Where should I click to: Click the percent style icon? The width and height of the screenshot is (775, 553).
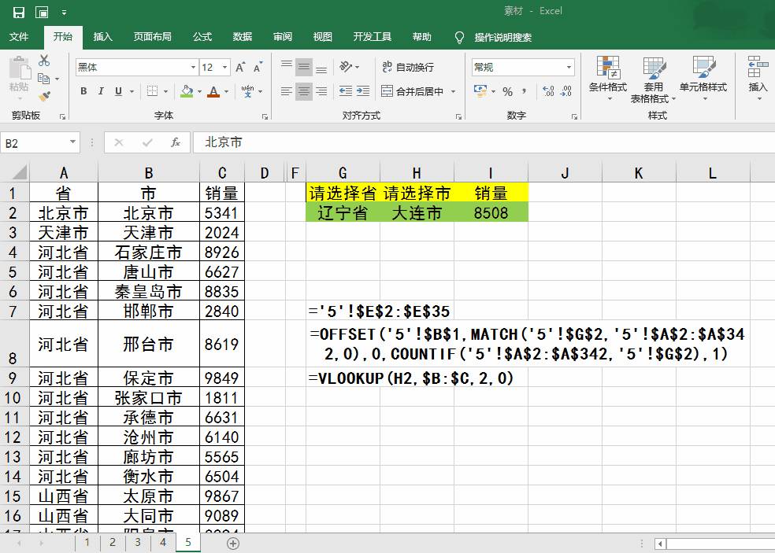[507, 91]
